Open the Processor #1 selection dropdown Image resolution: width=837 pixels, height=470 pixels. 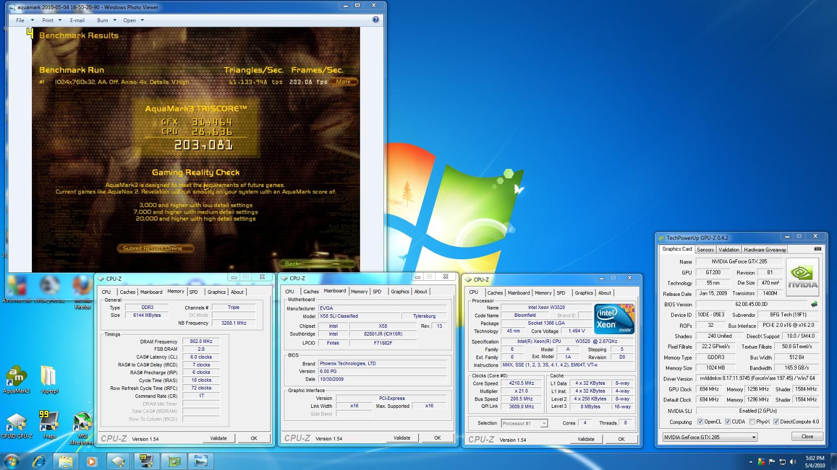[x=524, y=423]
